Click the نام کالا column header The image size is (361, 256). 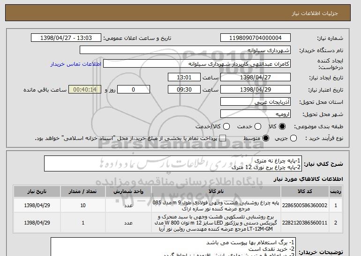pos(216,192)
